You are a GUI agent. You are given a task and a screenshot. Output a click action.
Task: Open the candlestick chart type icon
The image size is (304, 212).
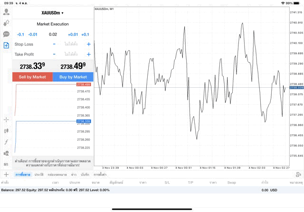tap(6, 130)
